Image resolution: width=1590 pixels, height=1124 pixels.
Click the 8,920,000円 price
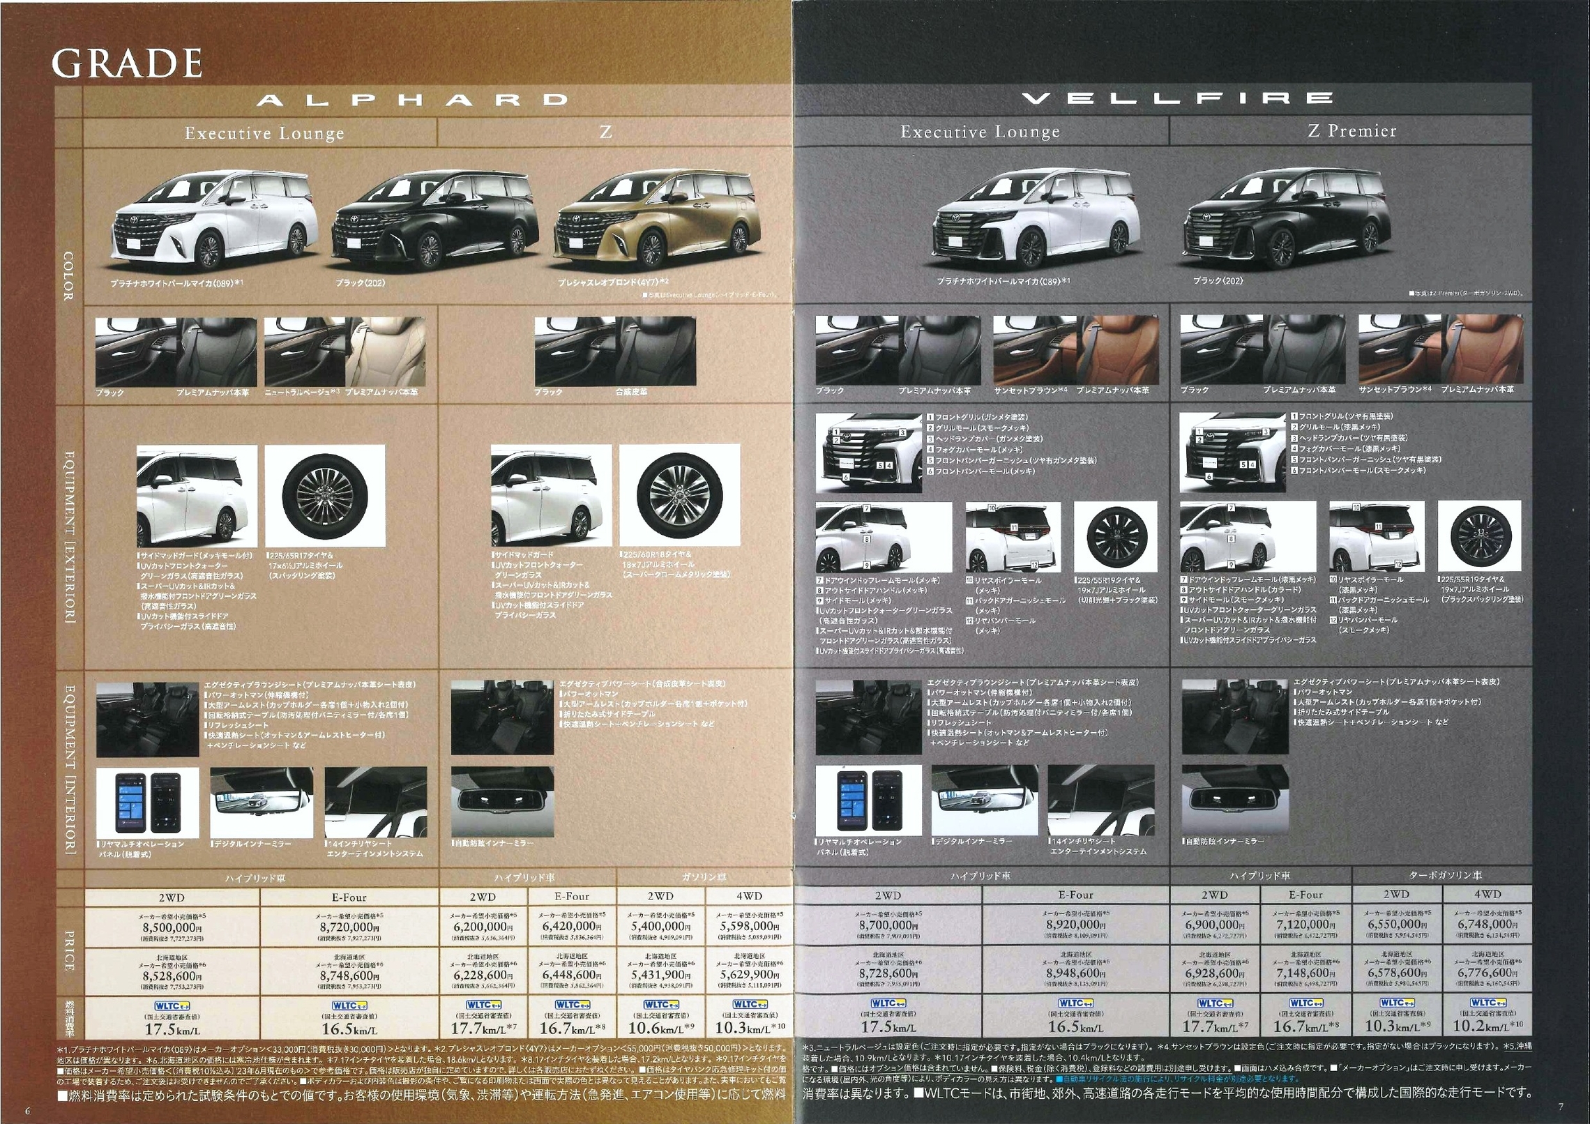1075,926
